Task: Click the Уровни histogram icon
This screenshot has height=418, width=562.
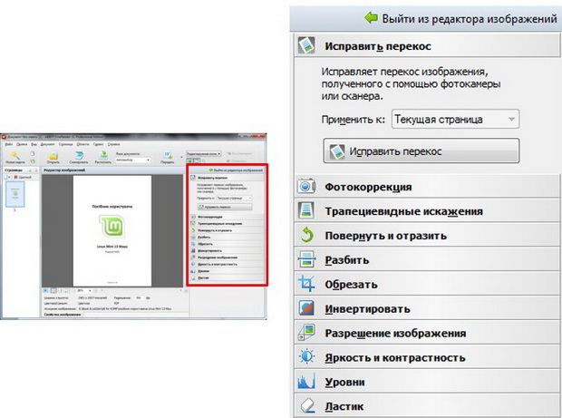Action: pyautogui.click(x=305, y=382)
